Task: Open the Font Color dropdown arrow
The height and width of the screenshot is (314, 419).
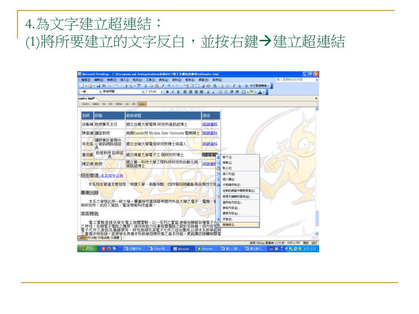Action: [x=264, y=92]
